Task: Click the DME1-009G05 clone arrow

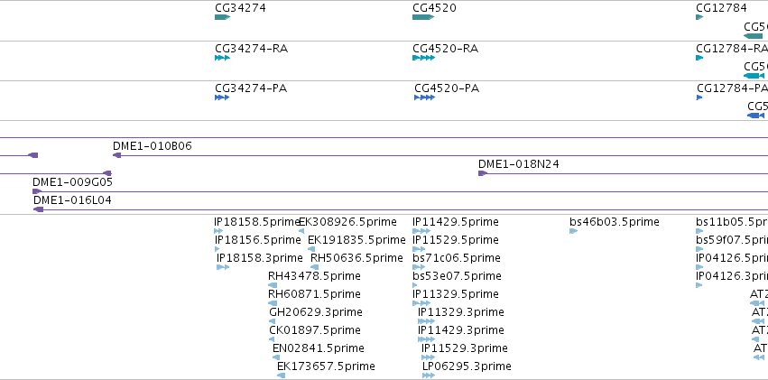Action: (37, 191)
